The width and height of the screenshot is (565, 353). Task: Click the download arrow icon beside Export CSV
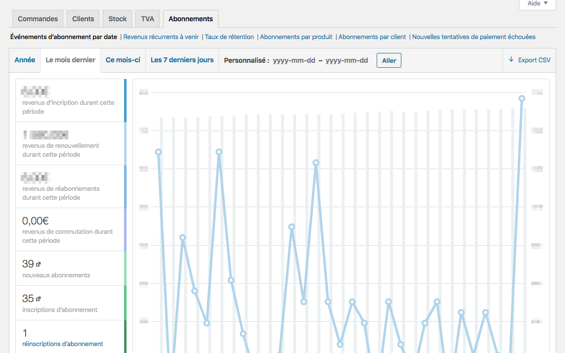[511, 60]
